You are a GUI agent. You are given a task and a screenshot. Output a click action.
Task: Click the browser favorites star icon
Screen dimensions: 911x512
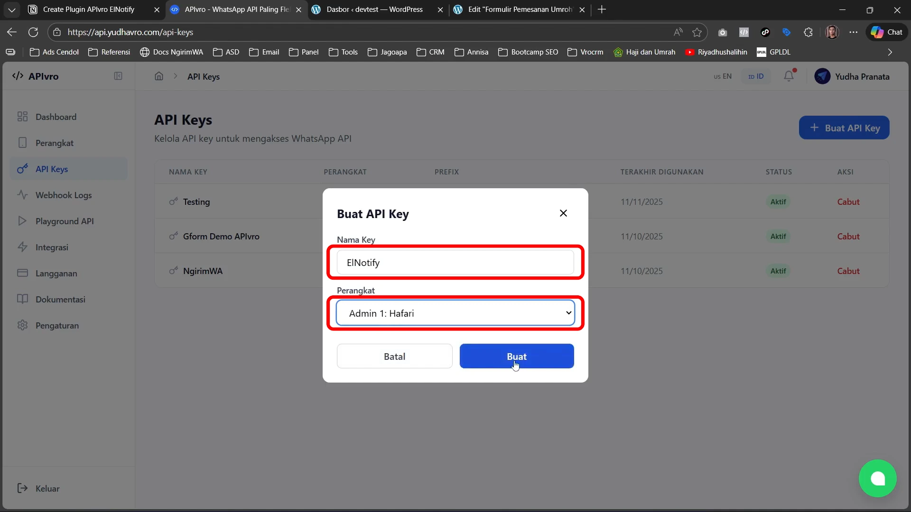(697, 32)
